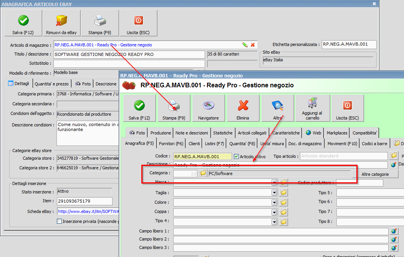Click Elimina red X button
Screen dimensions: 404x257
coord(243,108)
